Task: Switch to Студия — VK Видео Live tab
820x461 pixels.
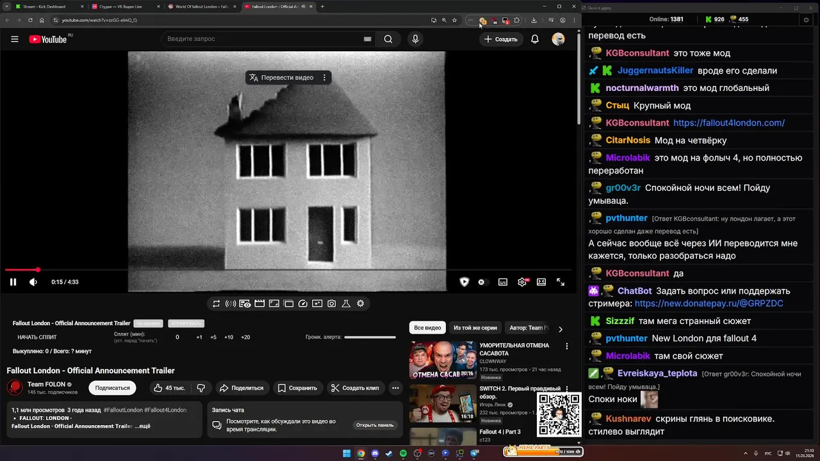Action: point(125,6)
